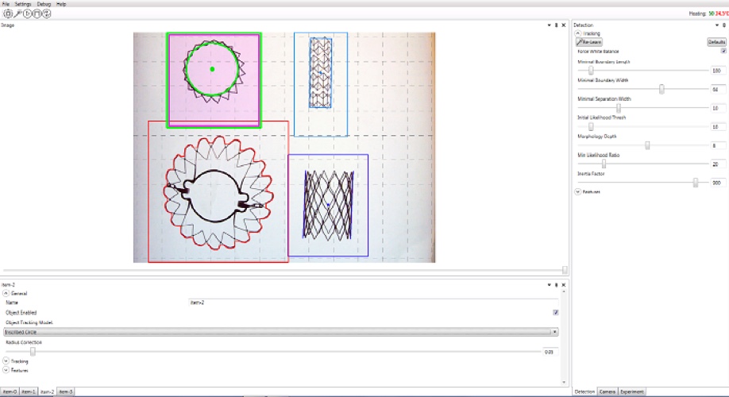This screenshot has width=729, height=397.
Task: Click the Re-Learn button
Action: [589, 41]
